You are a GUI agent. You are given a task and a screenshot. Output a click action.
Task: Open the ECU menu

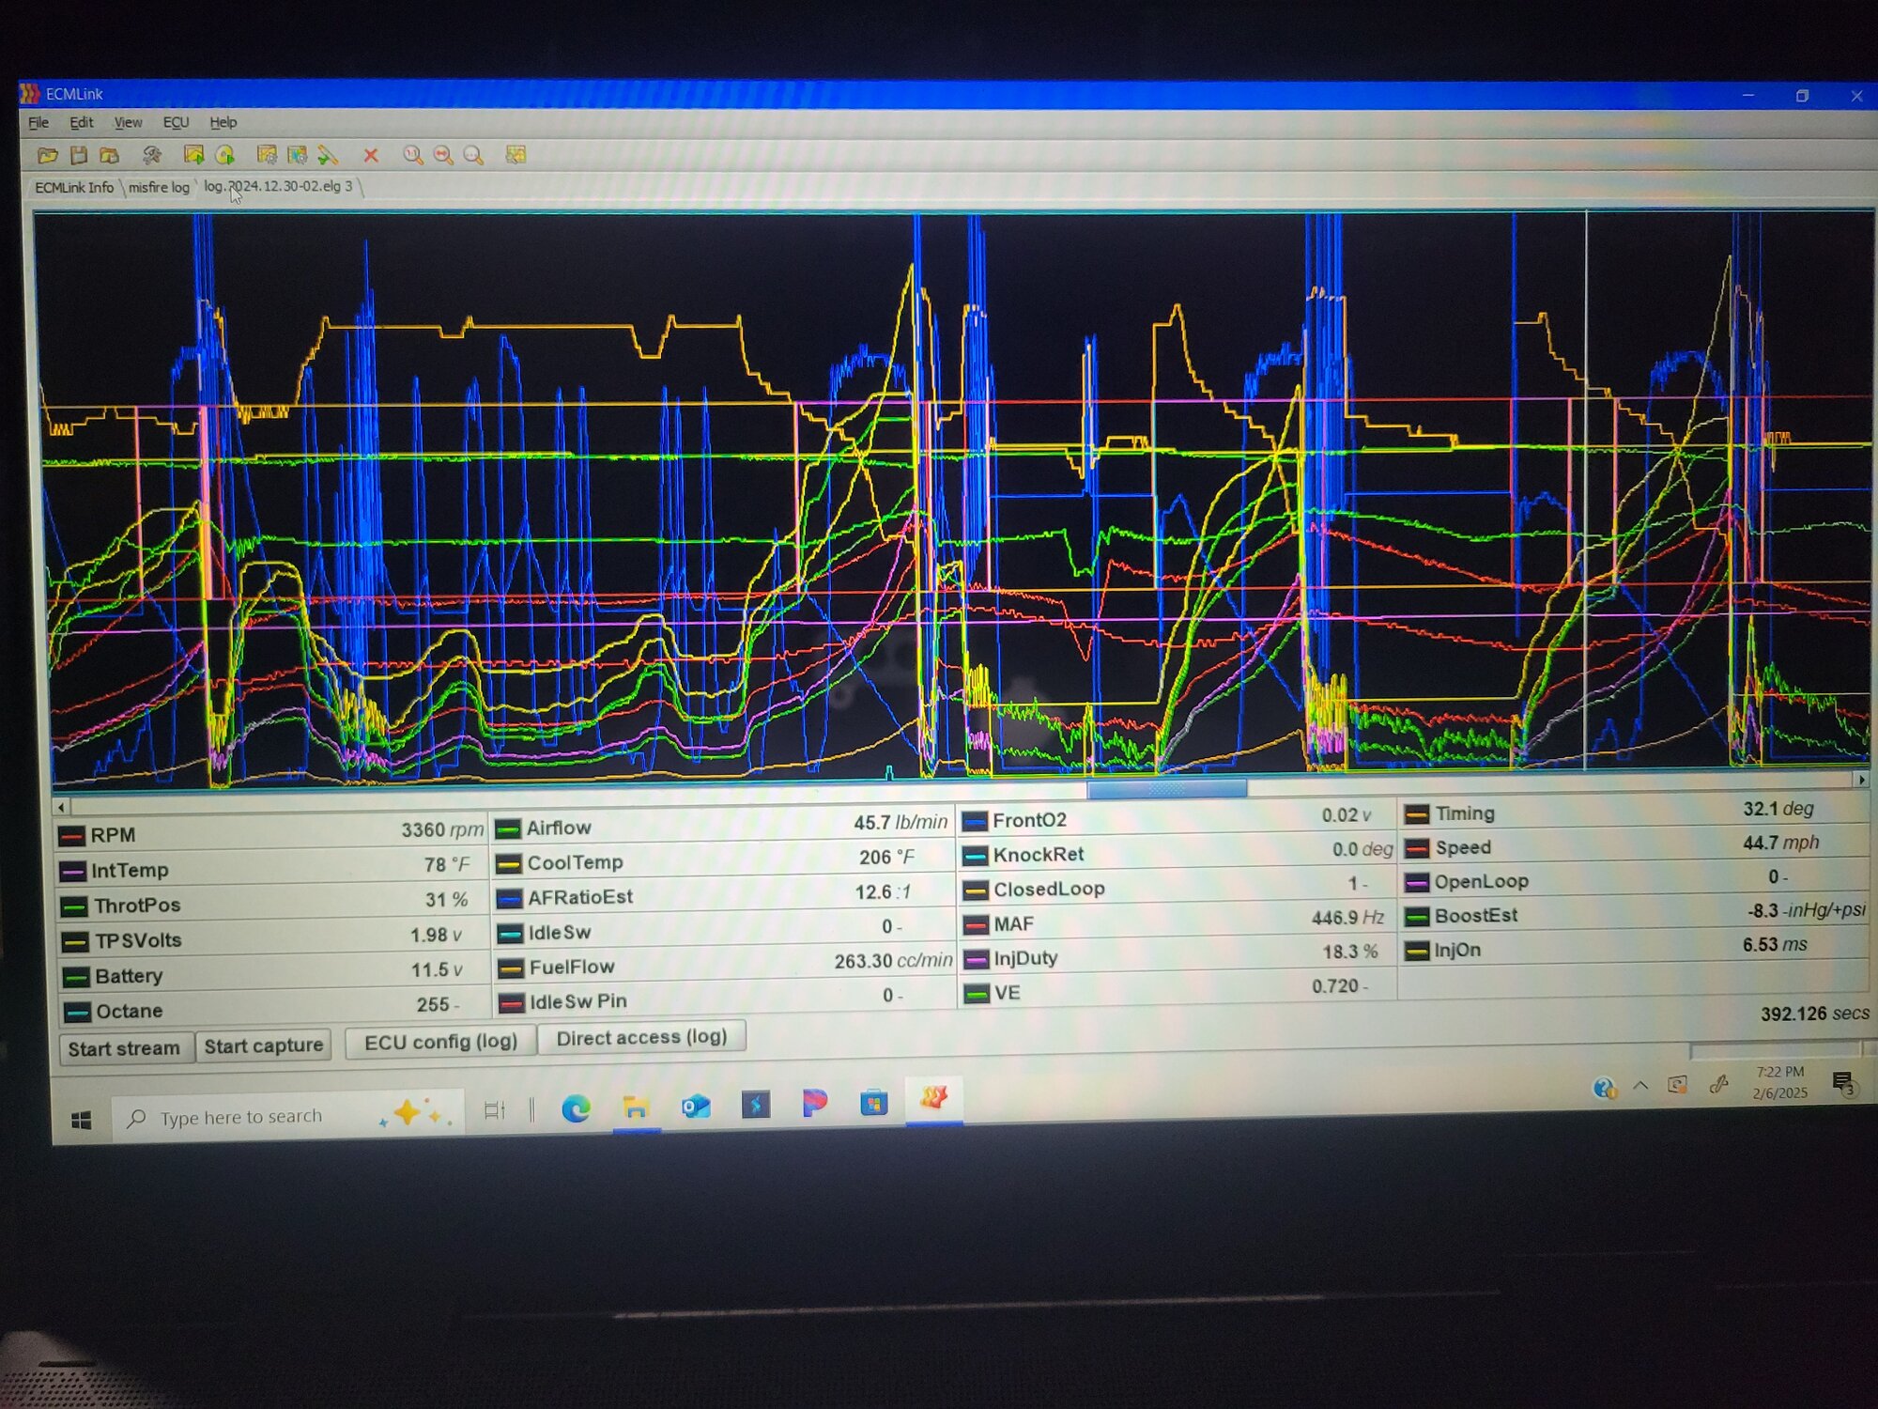click(176, 122)
